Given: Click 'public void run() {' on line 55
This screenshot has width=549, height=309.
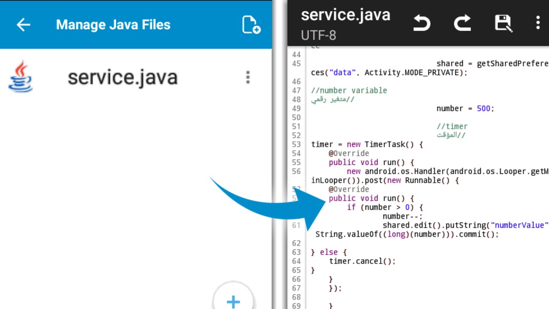Looking at the screenshot, I should point(371,163).
